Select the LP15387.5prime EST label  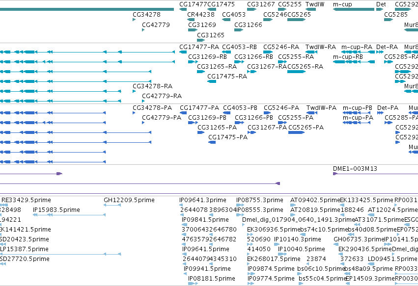[24, 249]
